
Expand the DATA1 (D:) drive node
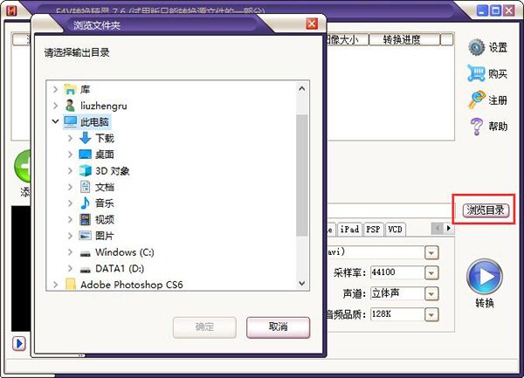70,268
